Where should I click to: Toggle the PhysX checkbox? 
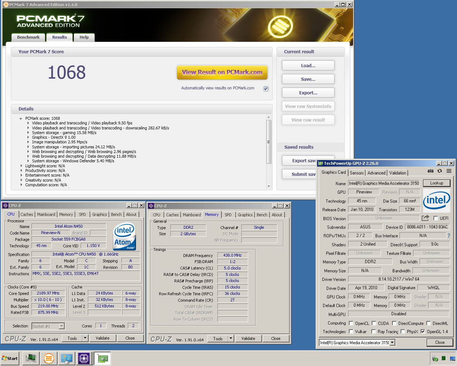403,331
